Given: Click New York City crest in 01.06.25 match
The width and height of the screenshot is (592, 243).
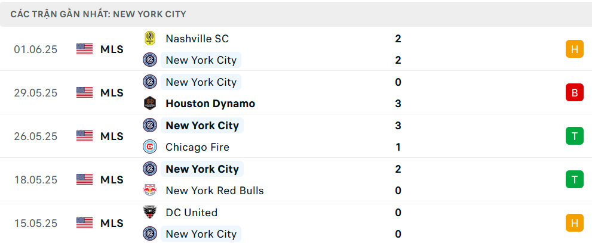Looking at the screenshot, I should [150, 60].
